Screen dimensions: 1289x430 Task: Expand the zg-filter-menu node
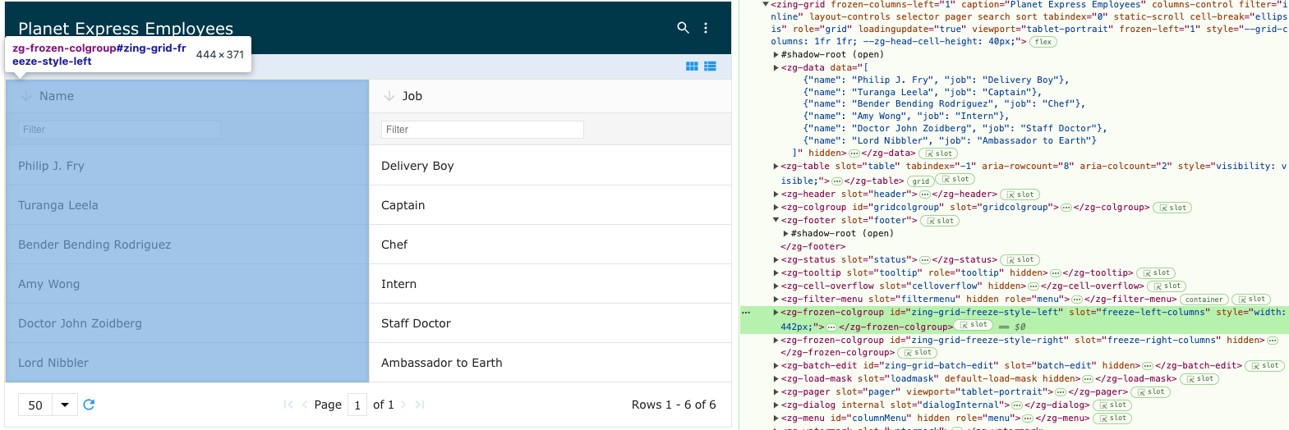pyautogui.click(x=776, y=300)
